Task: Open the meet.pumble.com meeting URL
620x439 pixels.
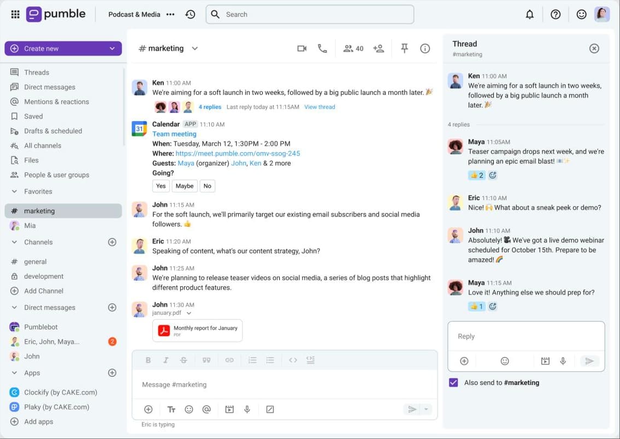Action: [238, 154]
